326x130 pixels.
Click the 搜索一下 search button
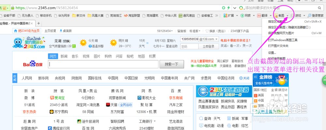[x=172, y=64]
